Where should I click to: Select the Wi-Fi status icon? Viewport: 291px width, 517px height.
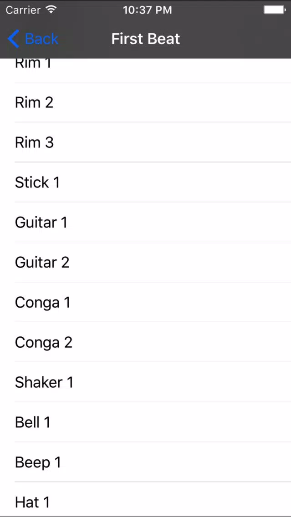coord(51,10)
